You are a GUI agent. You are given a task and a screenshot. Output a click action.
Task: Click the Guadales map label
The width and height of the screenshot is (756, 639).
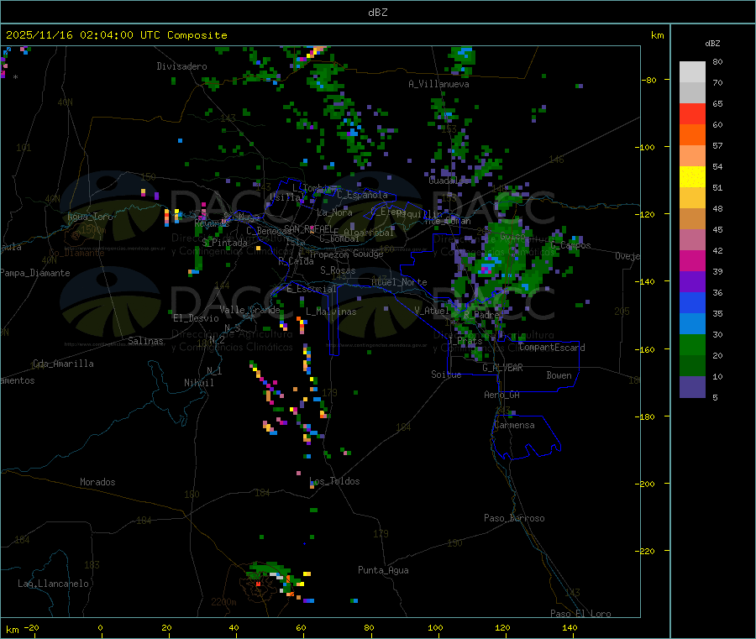447,181
